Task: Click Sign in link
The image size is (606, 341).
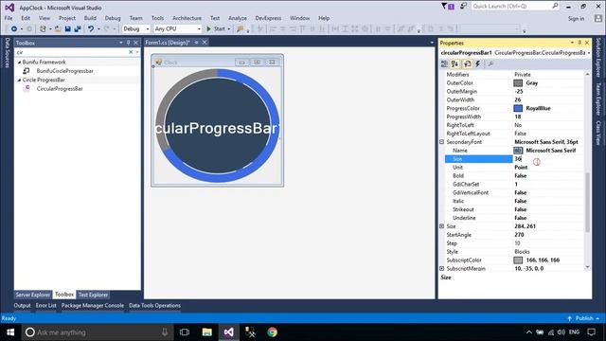Action: (576, 19)
